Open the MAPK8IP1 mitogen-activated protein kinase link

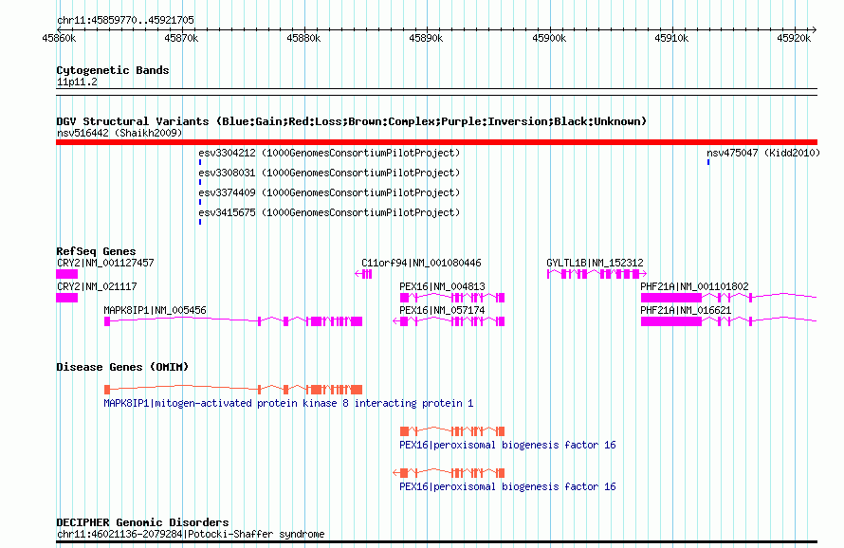coord(288,403)
